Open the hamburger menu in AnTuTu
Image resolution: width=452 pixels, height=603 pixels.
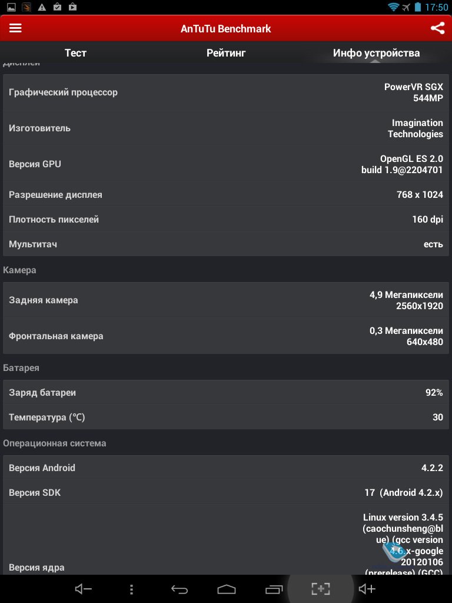15,28
